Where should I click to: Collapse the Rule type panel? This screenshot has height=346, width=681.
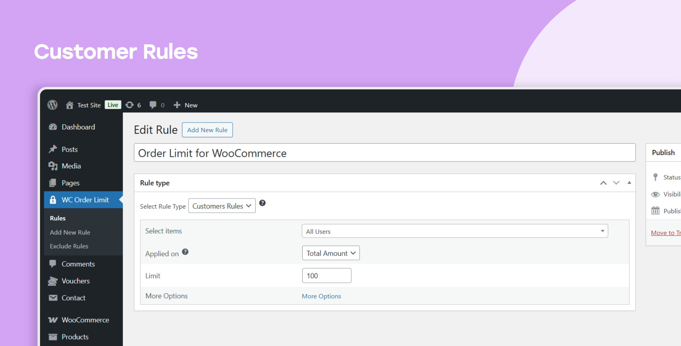629,183
